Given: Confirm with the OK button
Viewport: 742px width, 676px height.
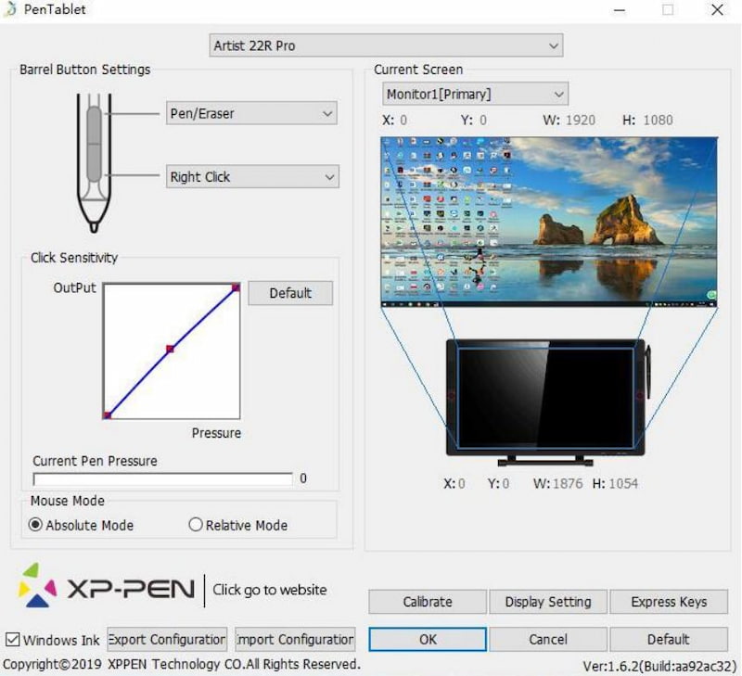Looking at the screenshot, I should [428, 640].
